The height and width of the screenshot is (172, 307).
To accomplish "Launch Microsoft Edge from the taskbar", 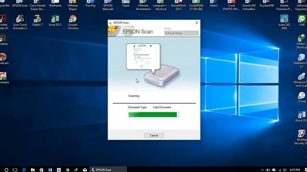I will click(24, 170).
